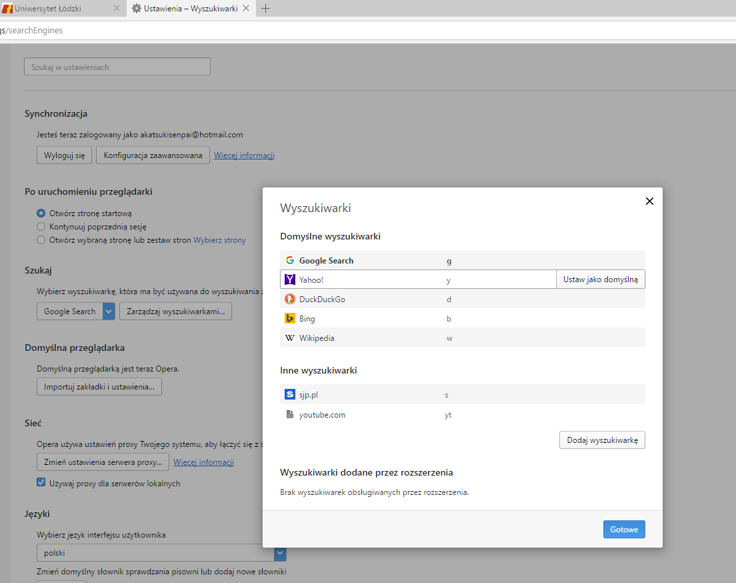Click the 'Dodaj wyszukiwarkę' button
This screenshot has height=583, width=736.
602,440
